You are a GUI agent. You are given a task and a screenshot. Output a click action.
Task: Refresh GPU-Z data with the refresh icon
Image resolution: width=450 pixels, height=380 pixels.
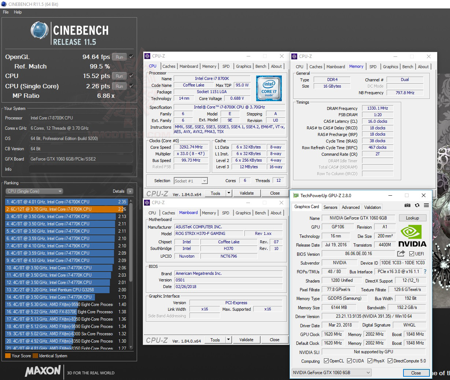pos(417,206)
